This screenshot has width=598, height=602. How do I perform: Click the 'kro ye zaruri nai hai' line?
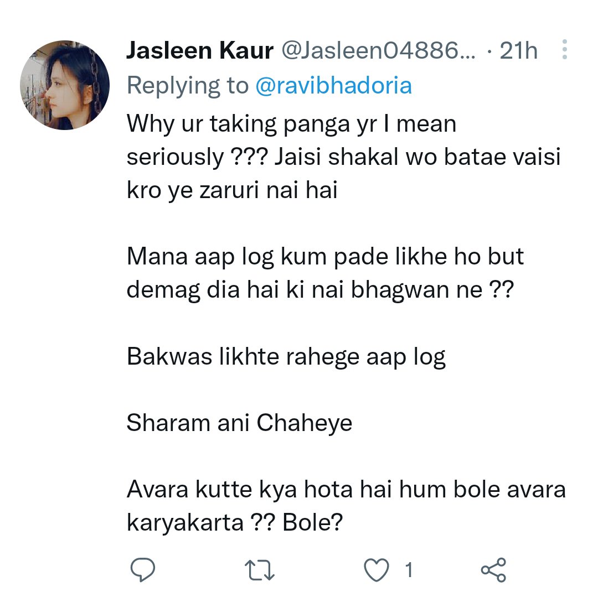[x=232, y=190]
